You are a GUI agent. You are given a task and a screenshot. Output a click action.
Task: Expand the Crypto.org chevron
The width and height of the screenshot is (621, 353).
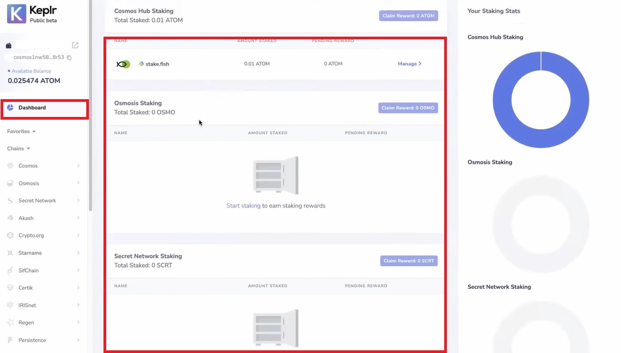(78, 236)
